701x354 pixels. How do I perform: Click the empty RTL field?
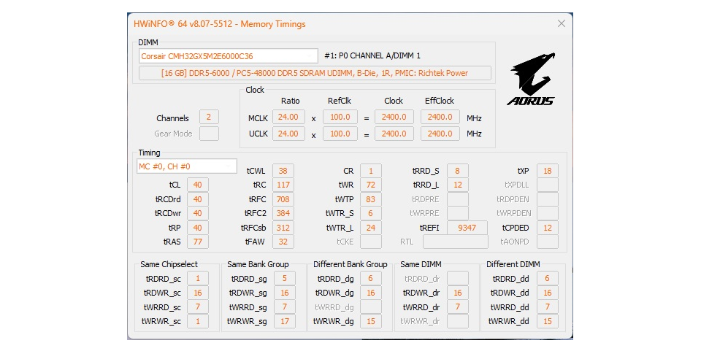(x=456, y=242)
